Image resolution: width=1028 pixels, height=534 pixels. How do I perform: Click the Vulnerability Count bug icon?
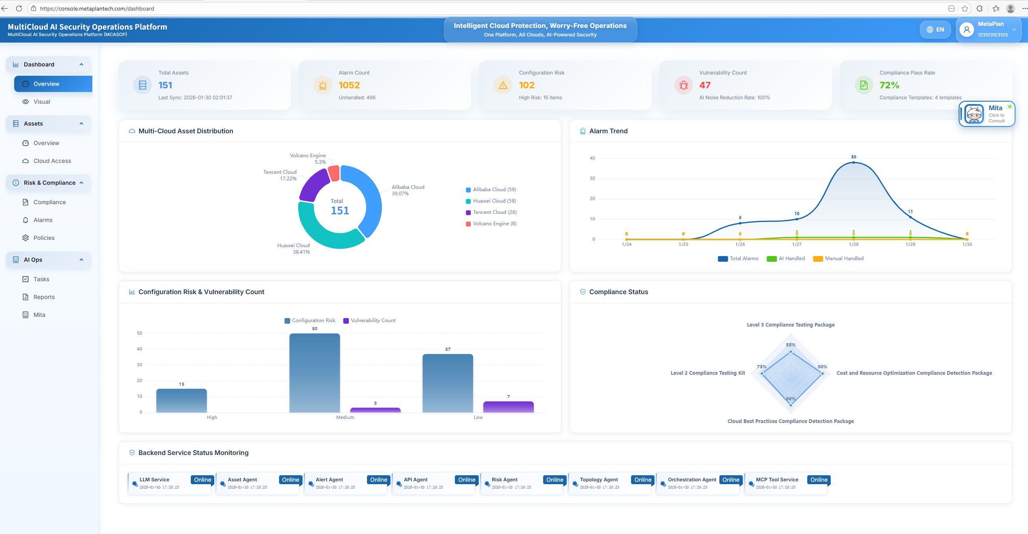[x=683, y=85]
